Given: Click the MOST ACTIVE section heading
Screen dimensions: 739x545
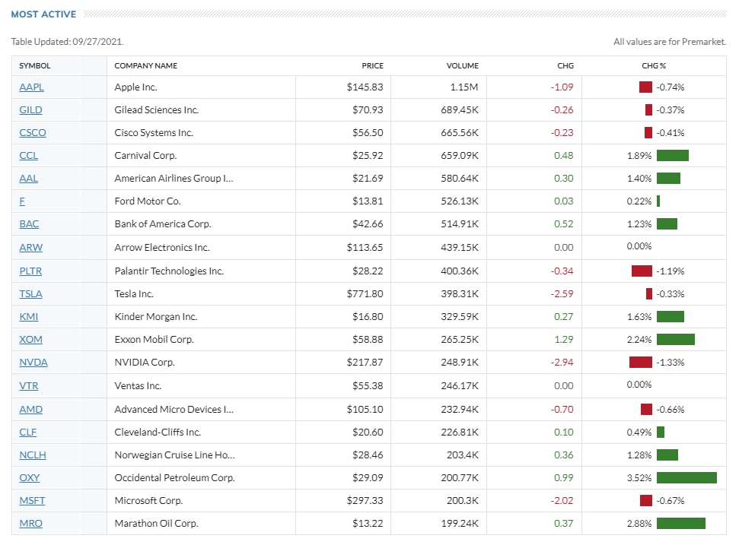Looking at the screenshot, I should (43, 14).
